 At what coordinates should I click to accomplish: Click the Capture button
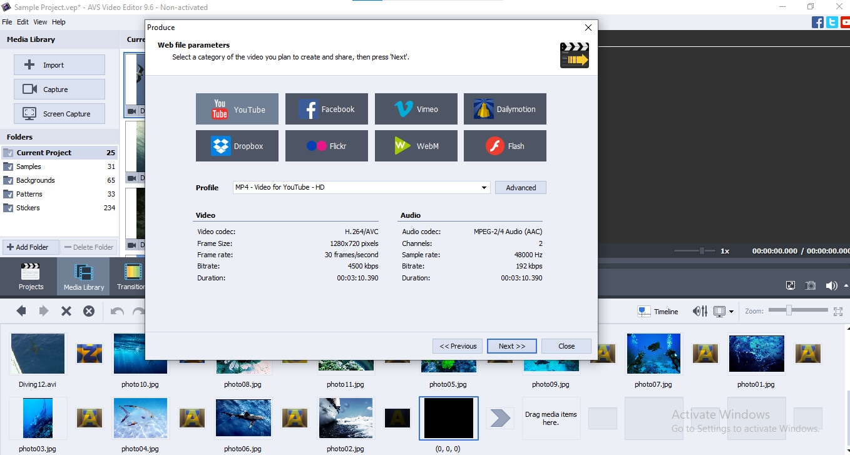(59, 89)
